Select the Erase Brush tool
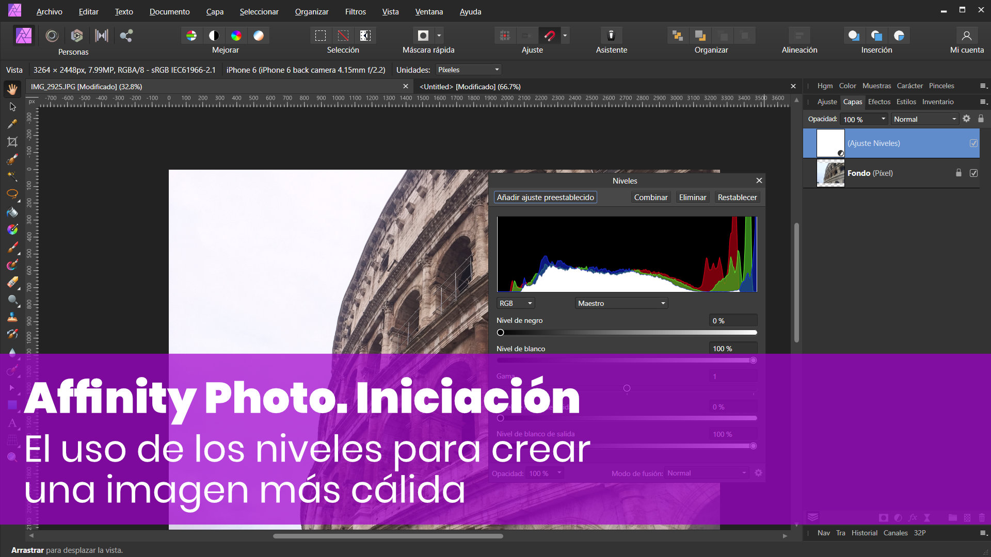This screenshot has width=991, height=557. (x=12, y=282)
